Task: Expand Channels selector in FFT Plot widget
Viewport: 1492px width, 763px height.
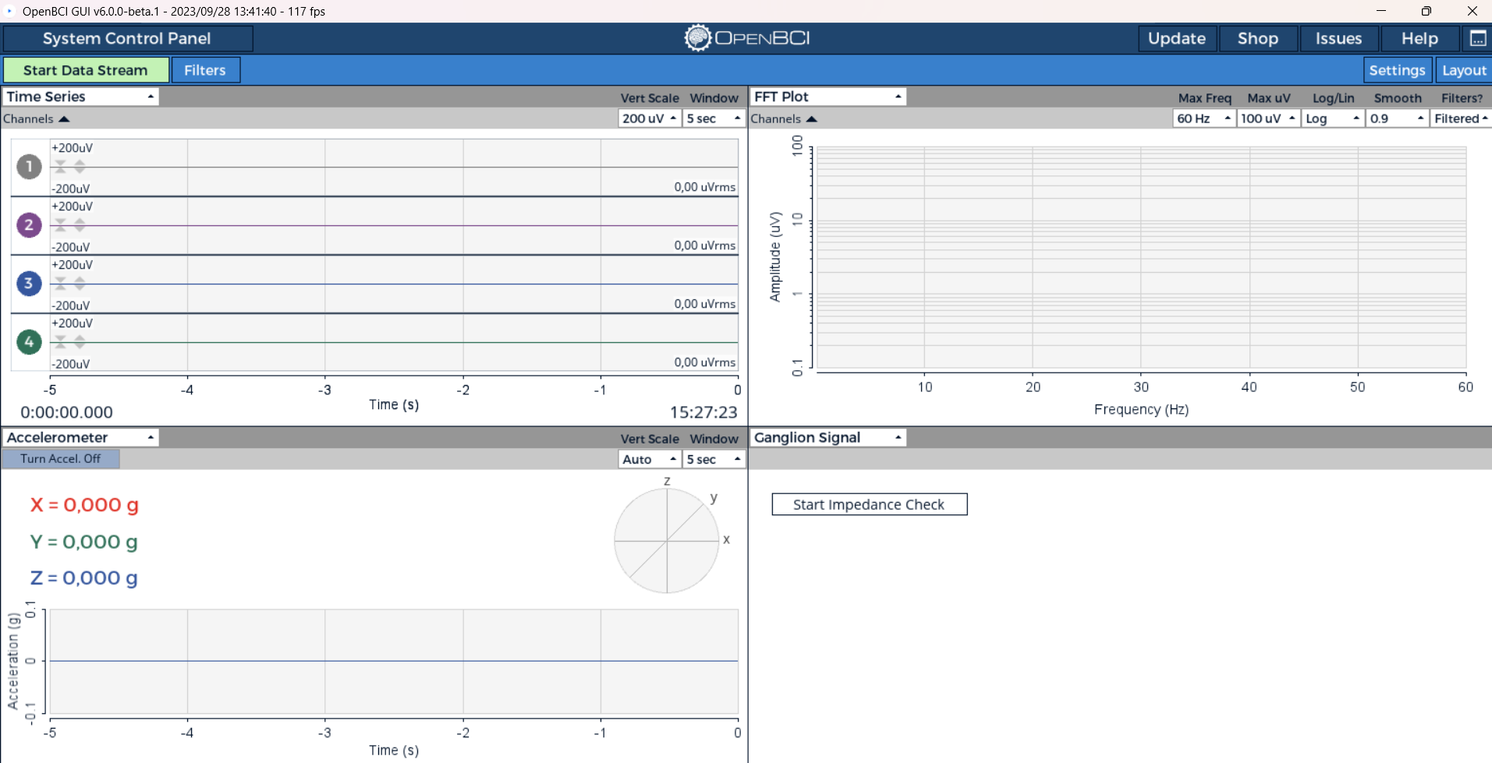Action: coord(784,119)
